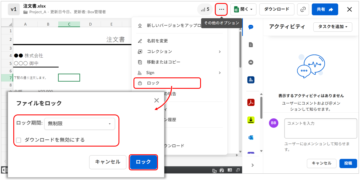Expand the ロック期間 dropdown

(79, 124)
